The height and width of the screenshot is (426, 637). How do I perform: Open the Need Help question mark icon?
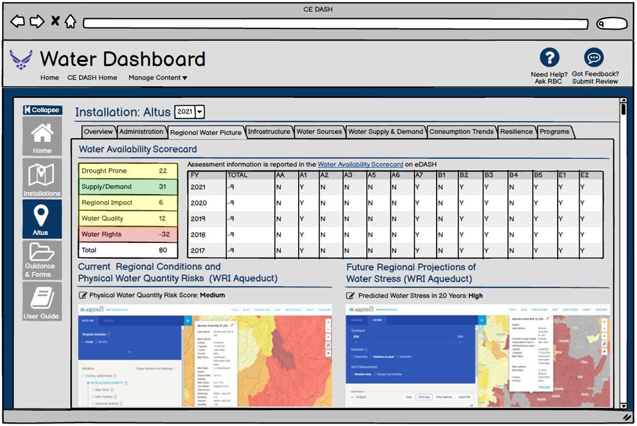point(549,57)
